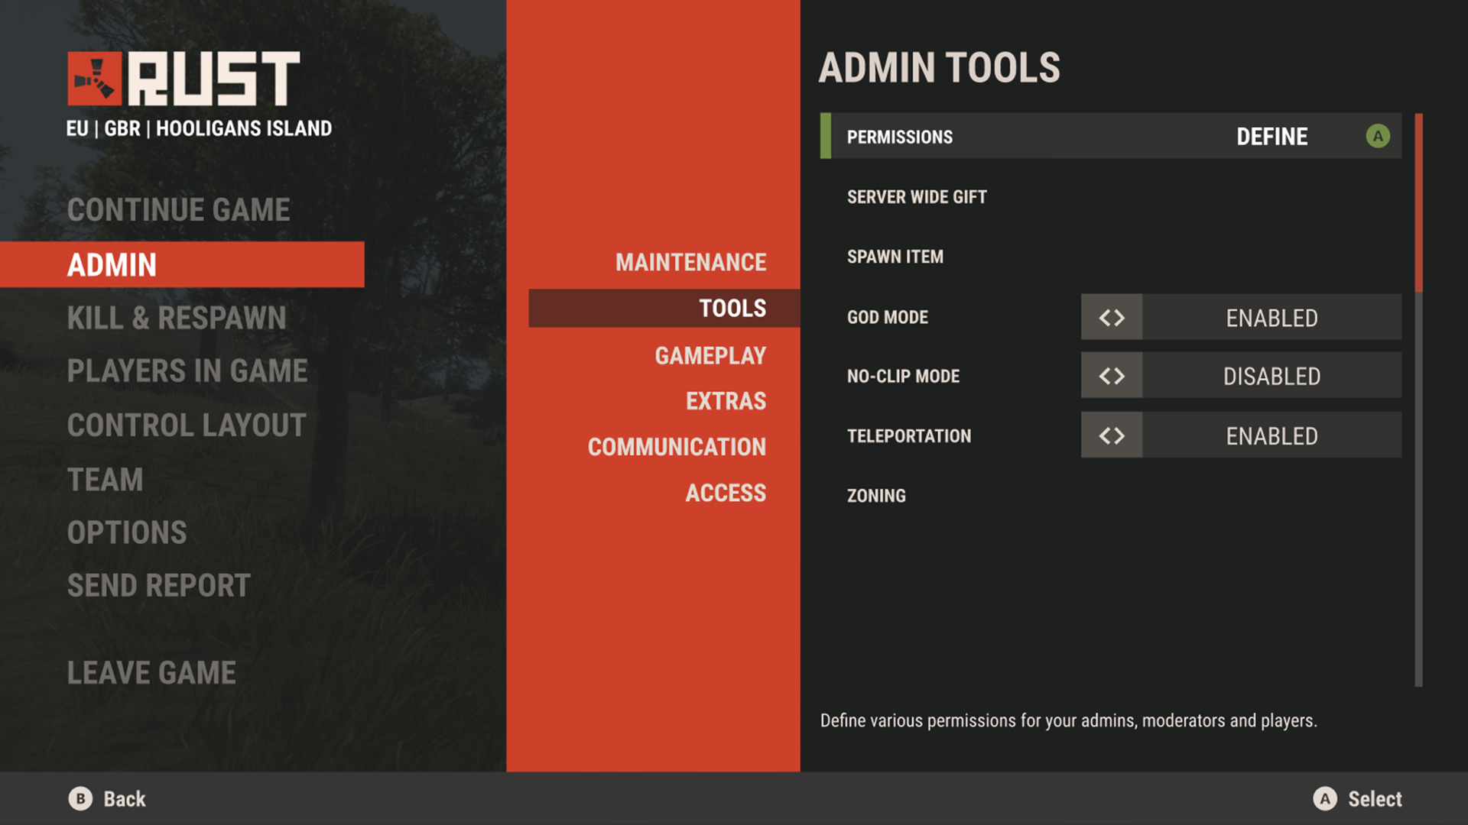
Task: Select the Maintenance submenu icon
Action: click(x=693, y=261)
